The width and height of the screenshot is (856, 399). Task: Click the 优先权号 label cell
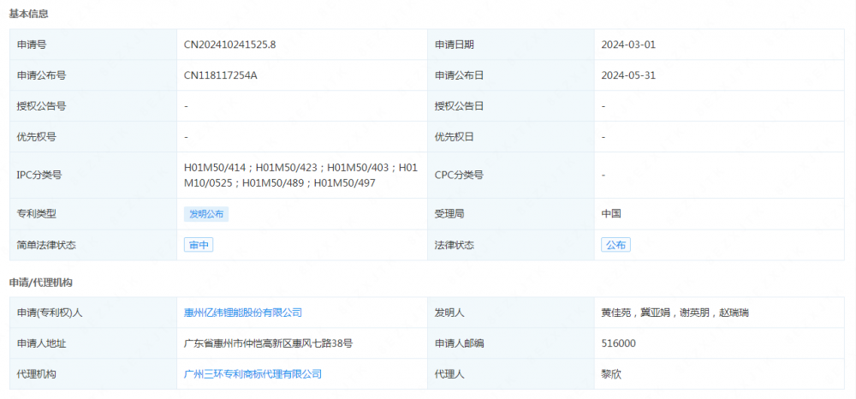(x=93, y=136)
